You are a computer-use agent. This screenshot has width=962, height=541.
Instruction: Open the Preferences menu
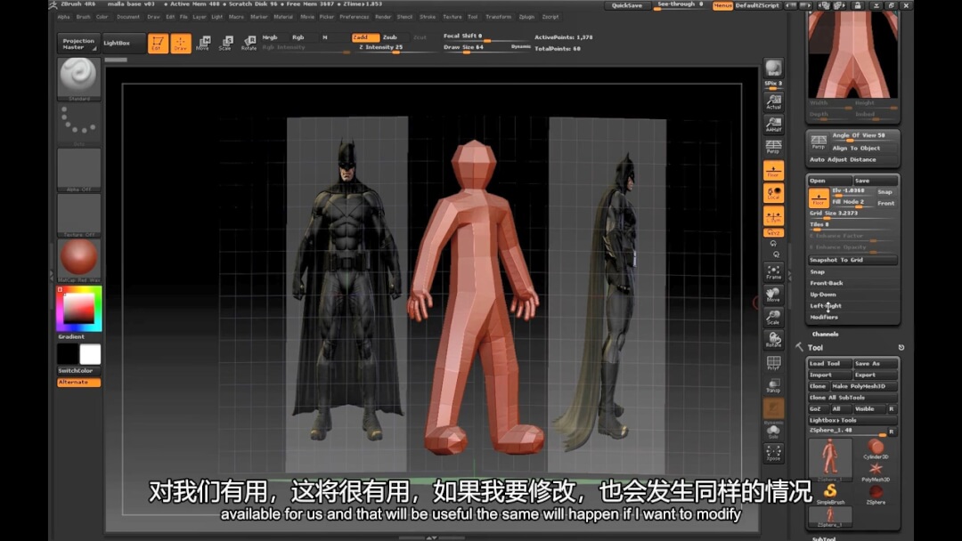(355, 17)
